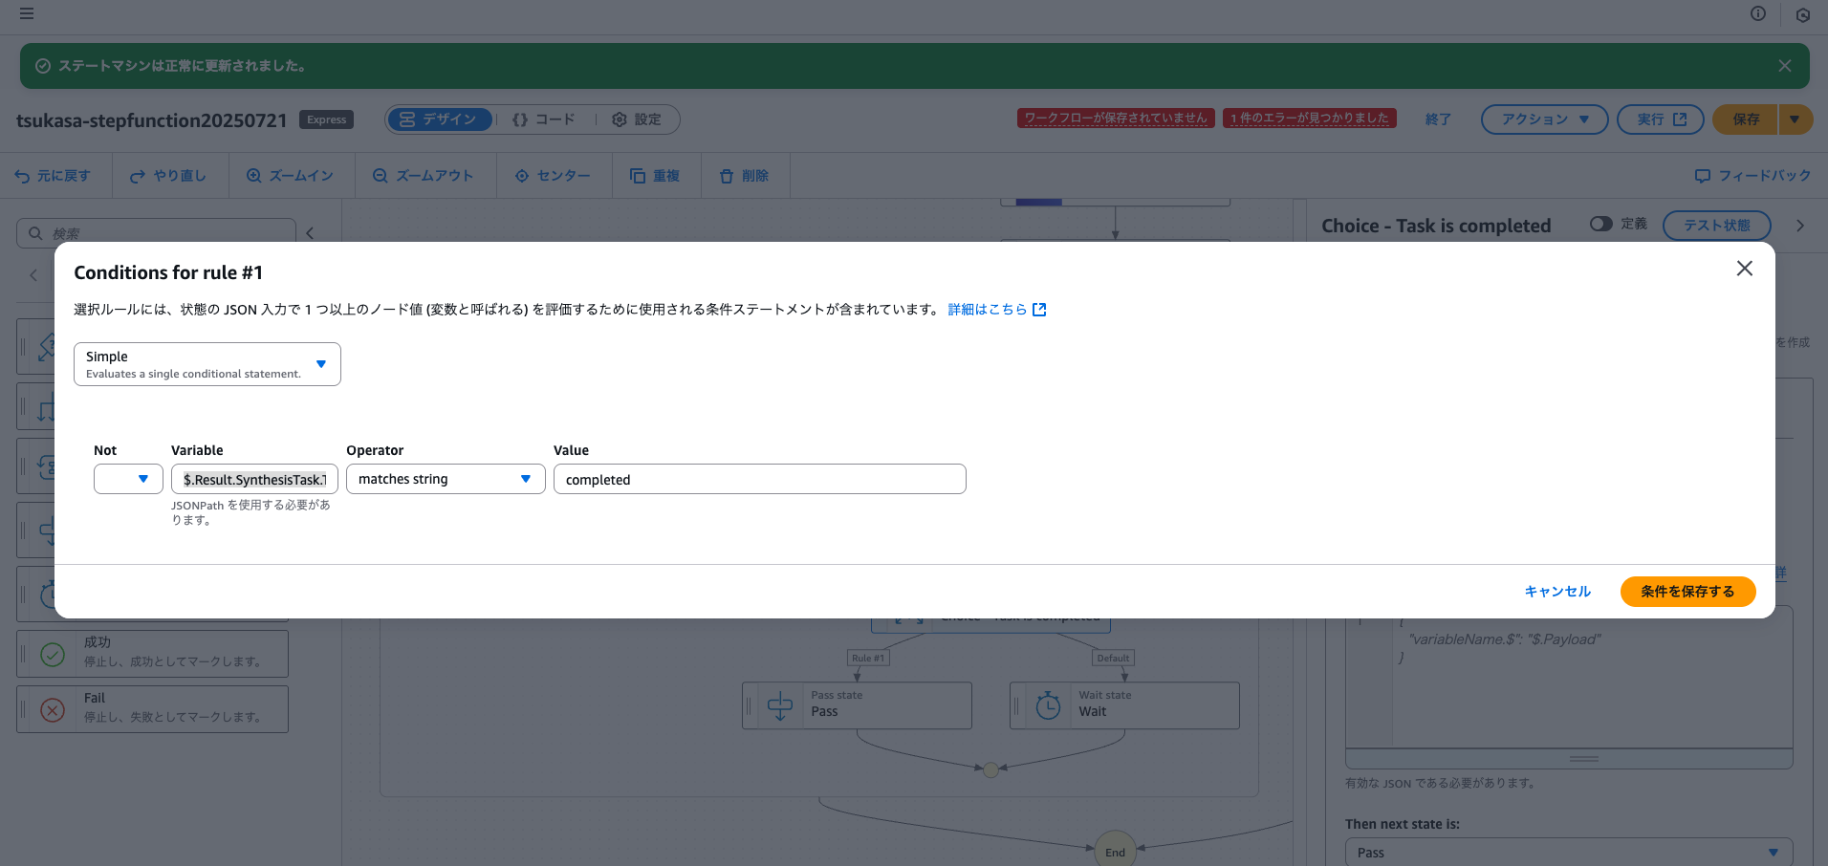This screenshot has height=866, width=1828.
Task: Click the 元に戻す undo toolbar button
Action: [x=53, y=176]
